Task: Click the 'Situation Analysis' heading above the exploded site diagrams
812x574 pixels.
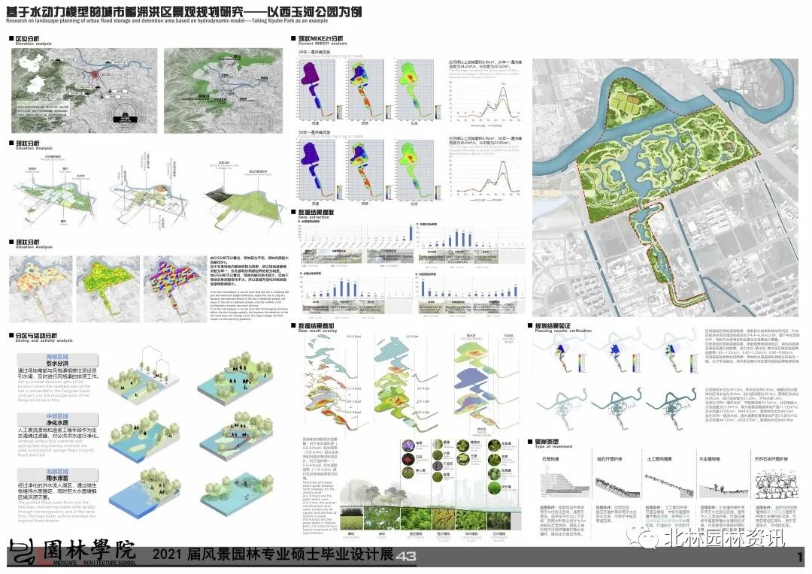Action: click(34, 149)
